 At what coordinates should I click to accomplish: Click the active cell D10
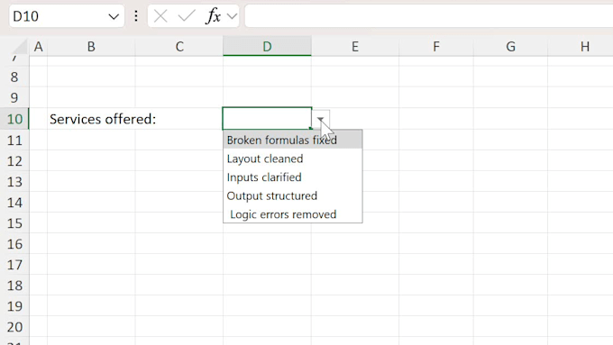click(267, 118)
